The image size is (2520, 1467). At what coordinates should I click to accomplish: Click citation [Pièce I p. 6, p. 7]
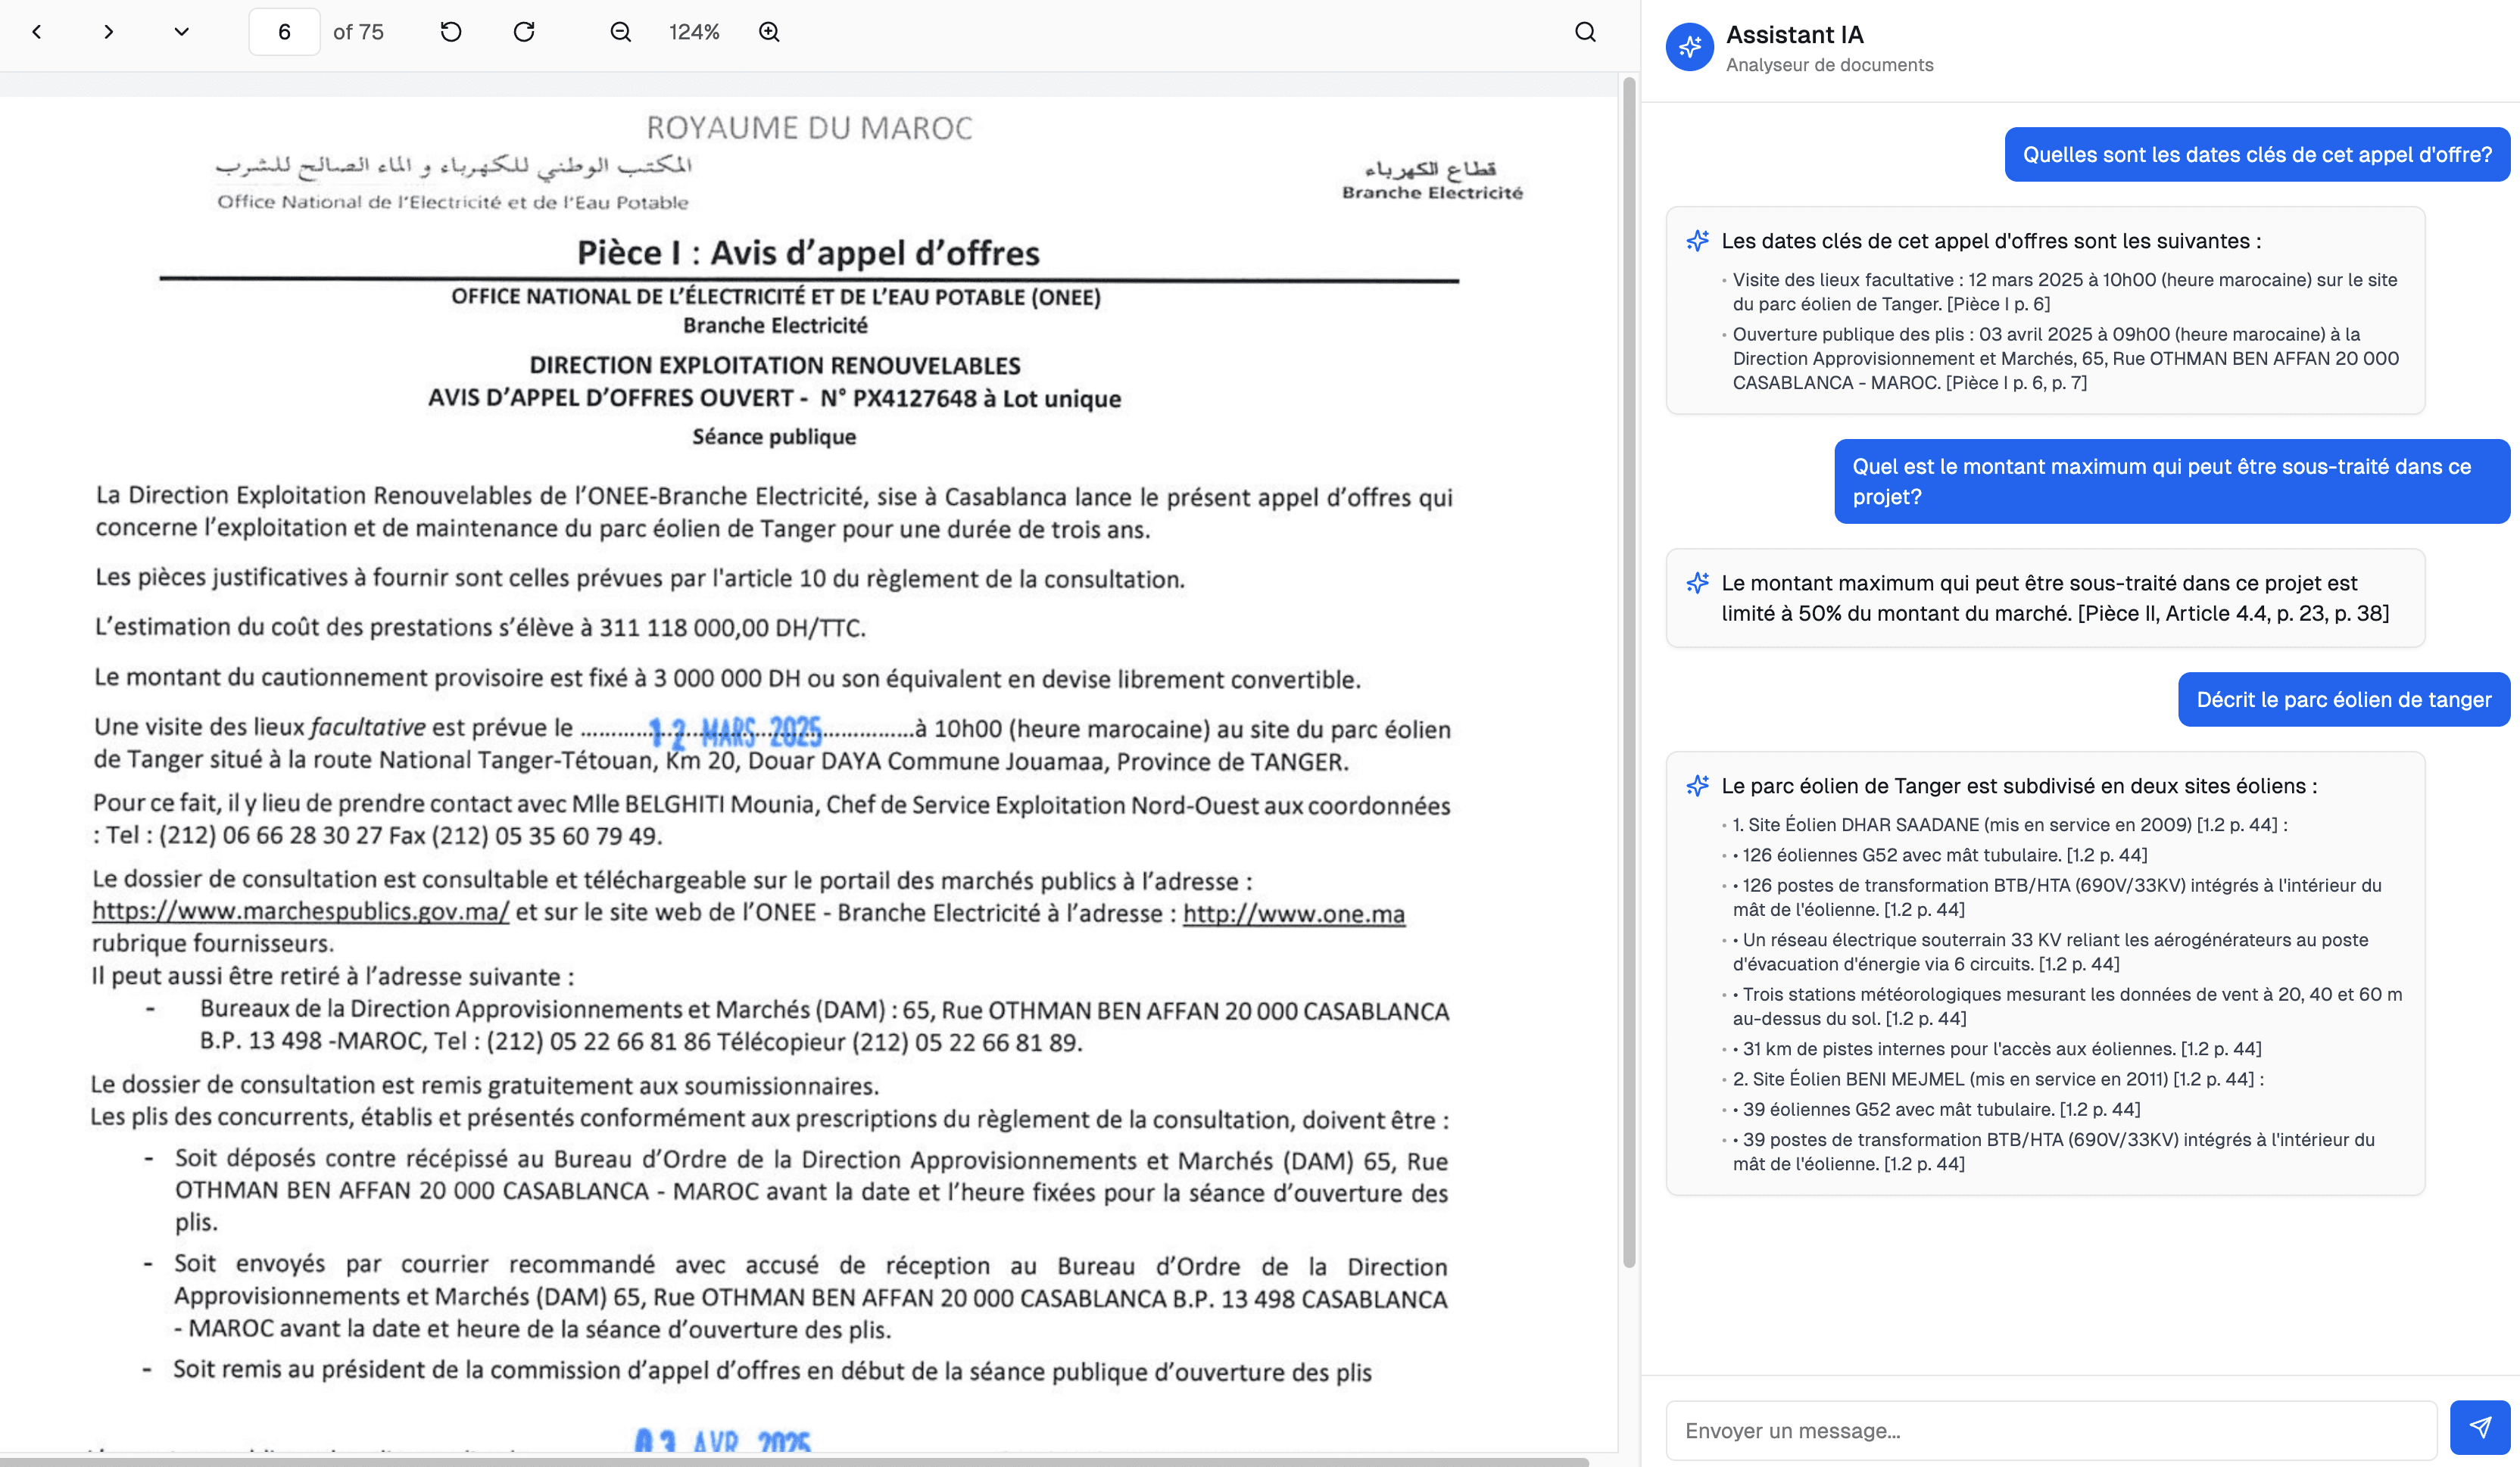(2016, 383)
